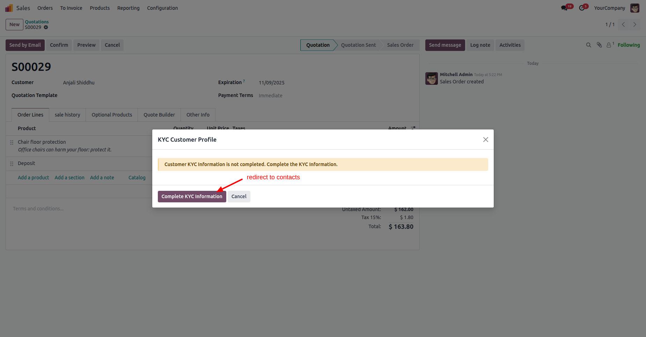Image resolution: width=646 pixels, height=337 pixels.
Task: Click the Mitchell Admin user avatar
Action: coord(634,8)
